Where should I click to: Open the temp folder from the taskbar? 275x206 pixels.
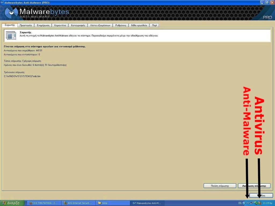tap(113, 203)
